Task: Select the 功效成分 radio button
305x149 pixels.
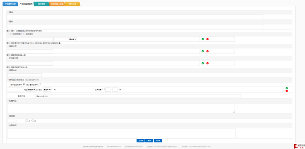Action: [24, 34]
